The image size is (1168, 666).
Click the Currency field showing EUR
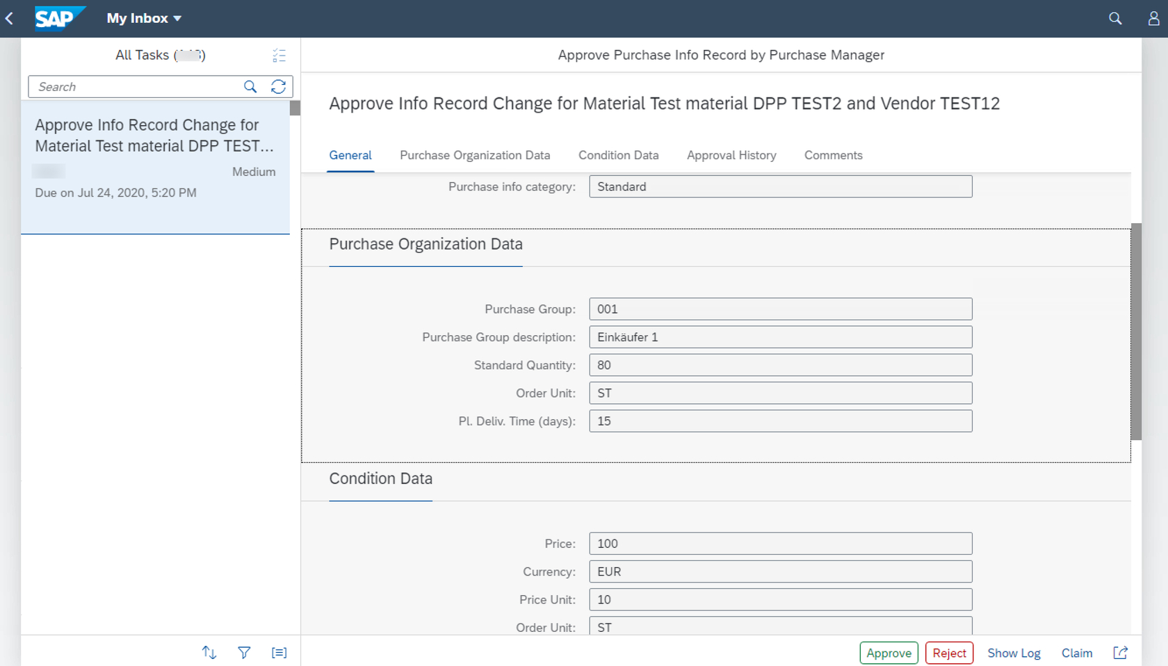[x=781, y=571]
